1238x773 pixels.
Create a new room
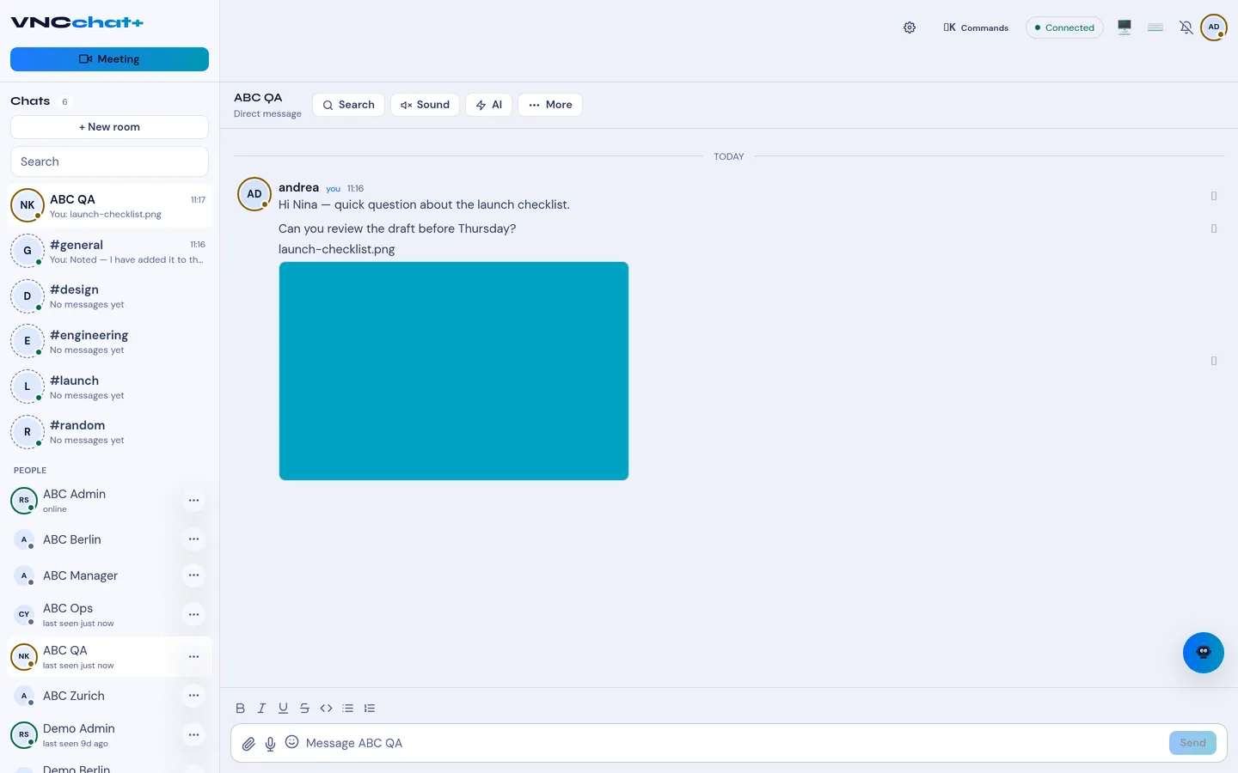coord(109,127)
